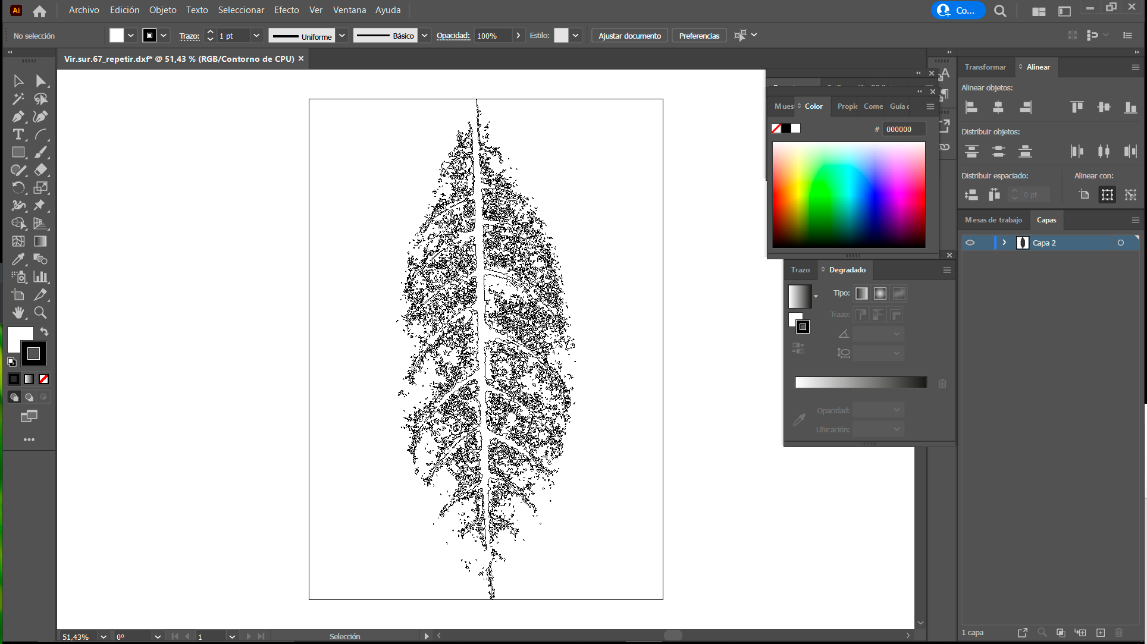
Task: Swap fill and stroke colors
Action: pos(44,331)
